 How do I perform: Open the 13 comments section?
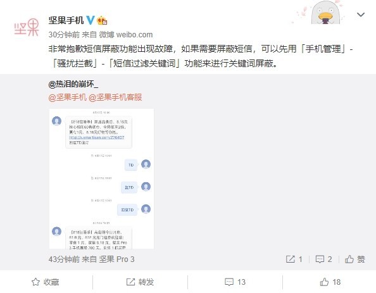(235, 282)
